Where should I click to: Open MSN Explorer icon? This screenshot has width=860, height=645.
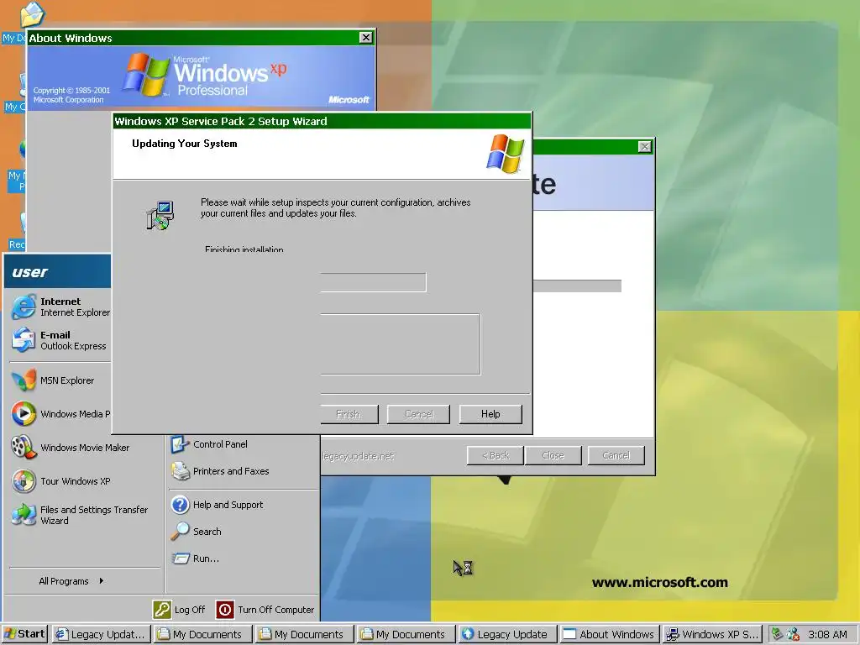click(24, 380)
